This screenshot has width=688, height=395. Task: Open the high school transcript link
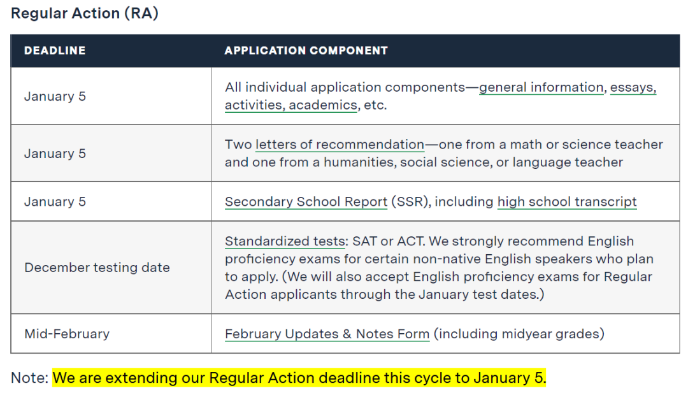tap(567, 202)
